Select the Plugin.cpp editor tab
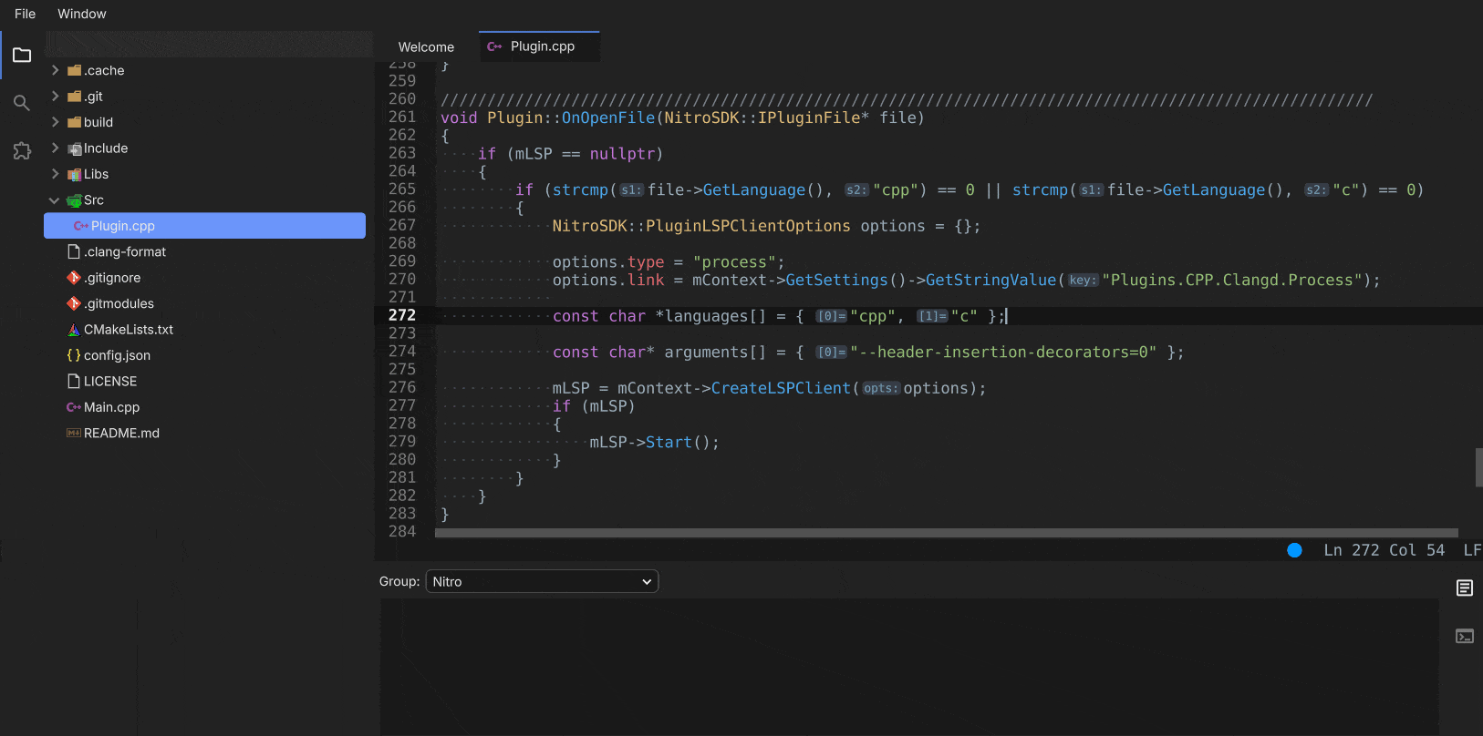Viewport: 1483px width, 736px height. point(542,46)
